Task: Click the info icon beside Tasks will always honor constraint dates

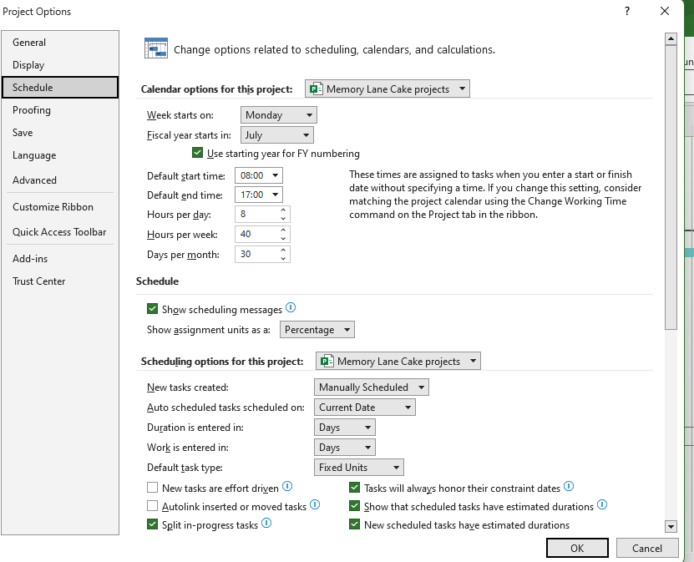Action: pos(569,486)
